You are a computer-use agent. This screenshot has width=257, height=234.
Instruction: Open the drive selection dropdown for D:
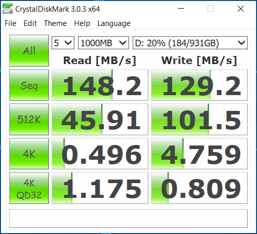(190, 43)
